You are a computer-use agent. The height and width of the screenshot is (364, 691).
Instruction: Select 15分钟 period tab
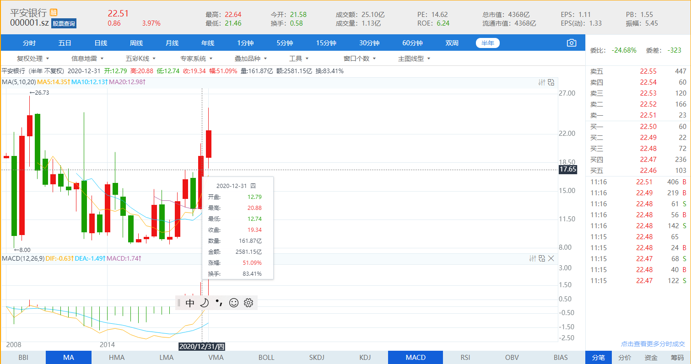(326, 43)
